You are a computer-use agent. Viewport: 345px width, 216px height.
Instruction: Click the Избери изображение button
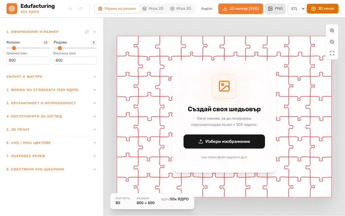224,142
